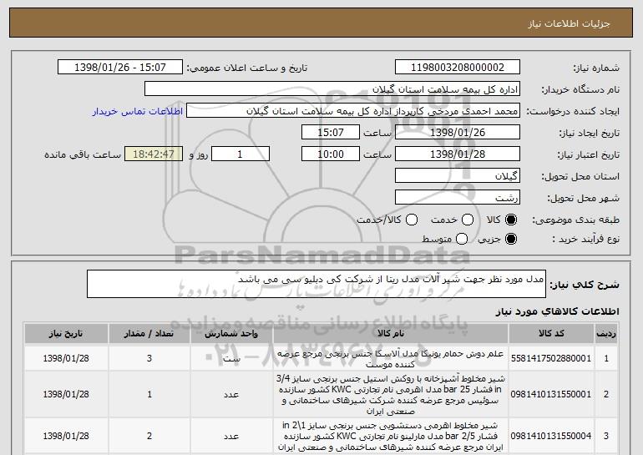Image resolution: width=643 pixels, height=455 pixels.
Task: Click the شرح کلی نیاز description box
Action: (316, 284)
